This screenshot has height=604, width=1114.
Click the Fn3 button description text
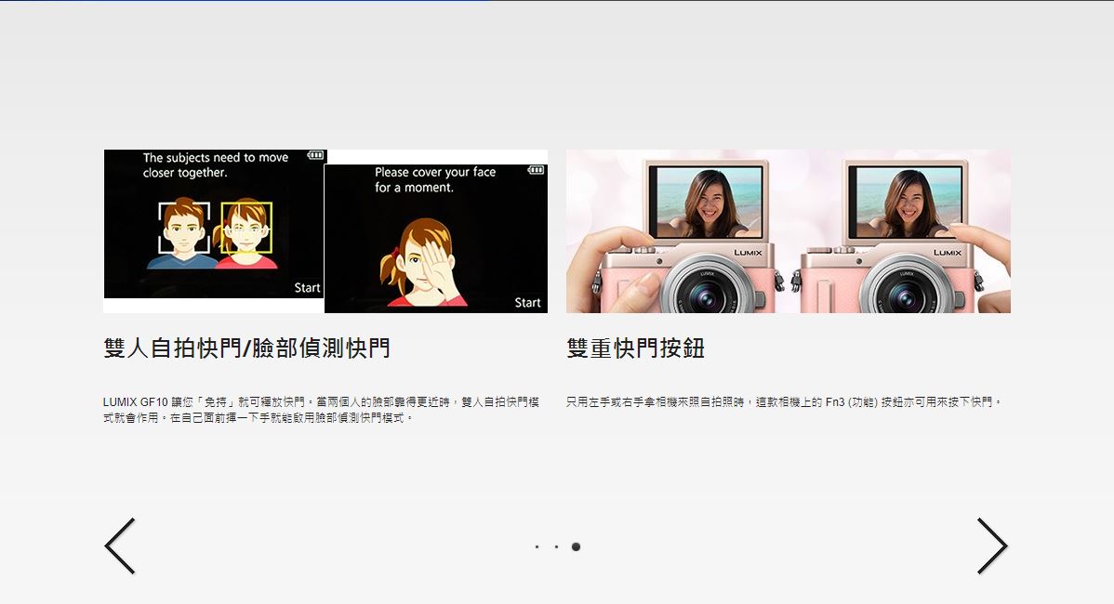click(x=784, y=401)
